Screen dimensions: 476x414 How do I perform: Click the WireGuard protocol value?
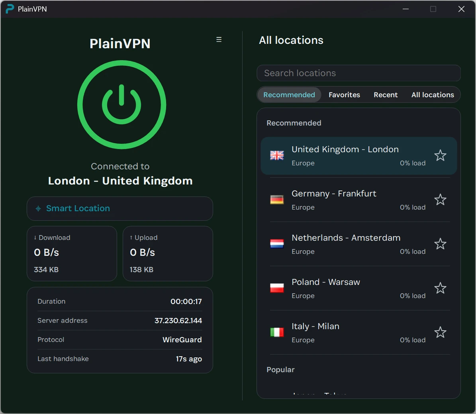pos(182,339)
